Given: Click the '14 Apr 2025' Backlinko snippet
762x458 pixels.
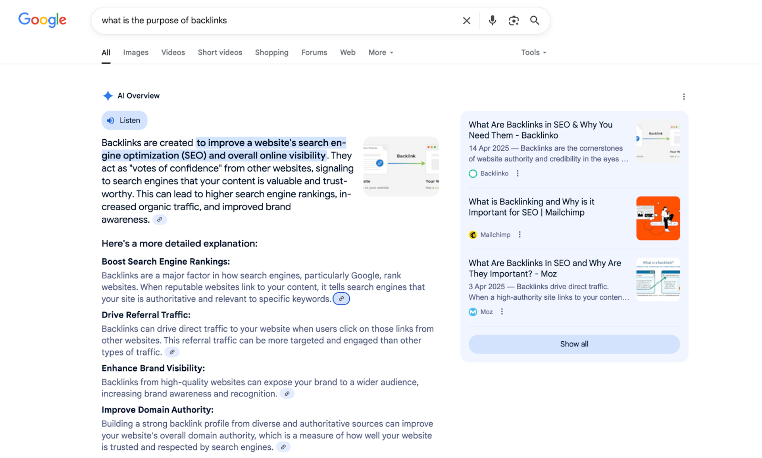Looking at the screenshot, I should 548,153.
